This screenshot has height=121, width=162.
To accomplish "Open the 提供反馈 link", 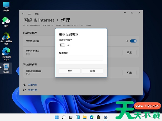I will pyautogui.click(x=33, y=90).
